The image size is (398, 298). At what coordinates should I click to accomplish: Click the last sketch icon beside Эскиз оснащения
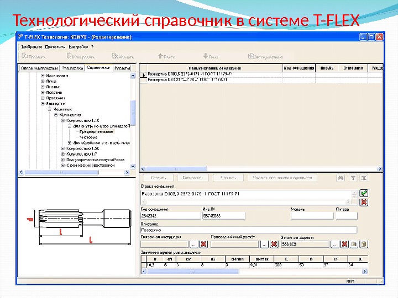click(x=364, y=244)
